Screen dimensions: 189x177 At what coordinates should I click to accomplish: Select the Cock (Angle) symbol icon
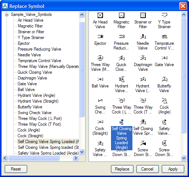click(164, 101)
